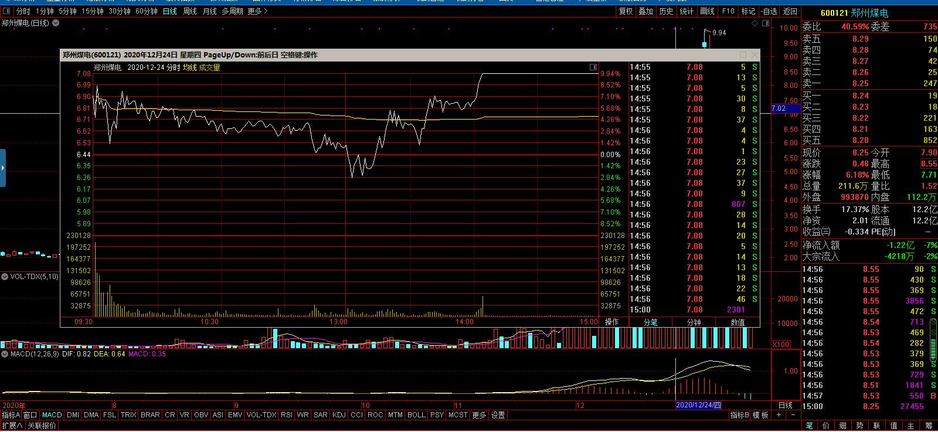The width and height of the screenshot is (938, 432).
Task: Click the 窗口 window tab
Action: [30, 415]
